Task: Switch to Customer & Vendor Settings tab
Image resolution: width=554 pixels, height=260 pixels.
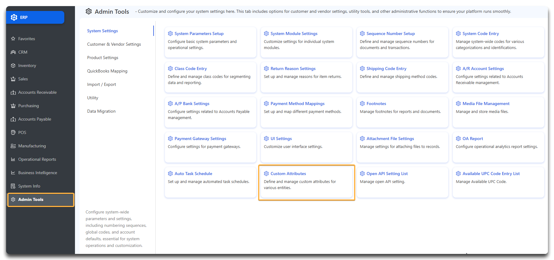Action: 114,44
